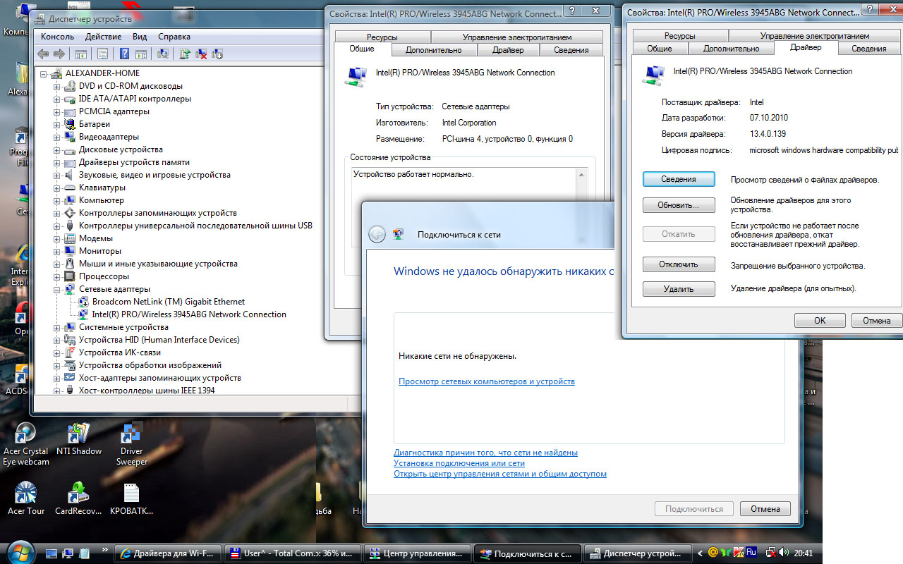Expand the Системные устройства node
Viewport: 903px width, 564px height.
pos(57,327)
